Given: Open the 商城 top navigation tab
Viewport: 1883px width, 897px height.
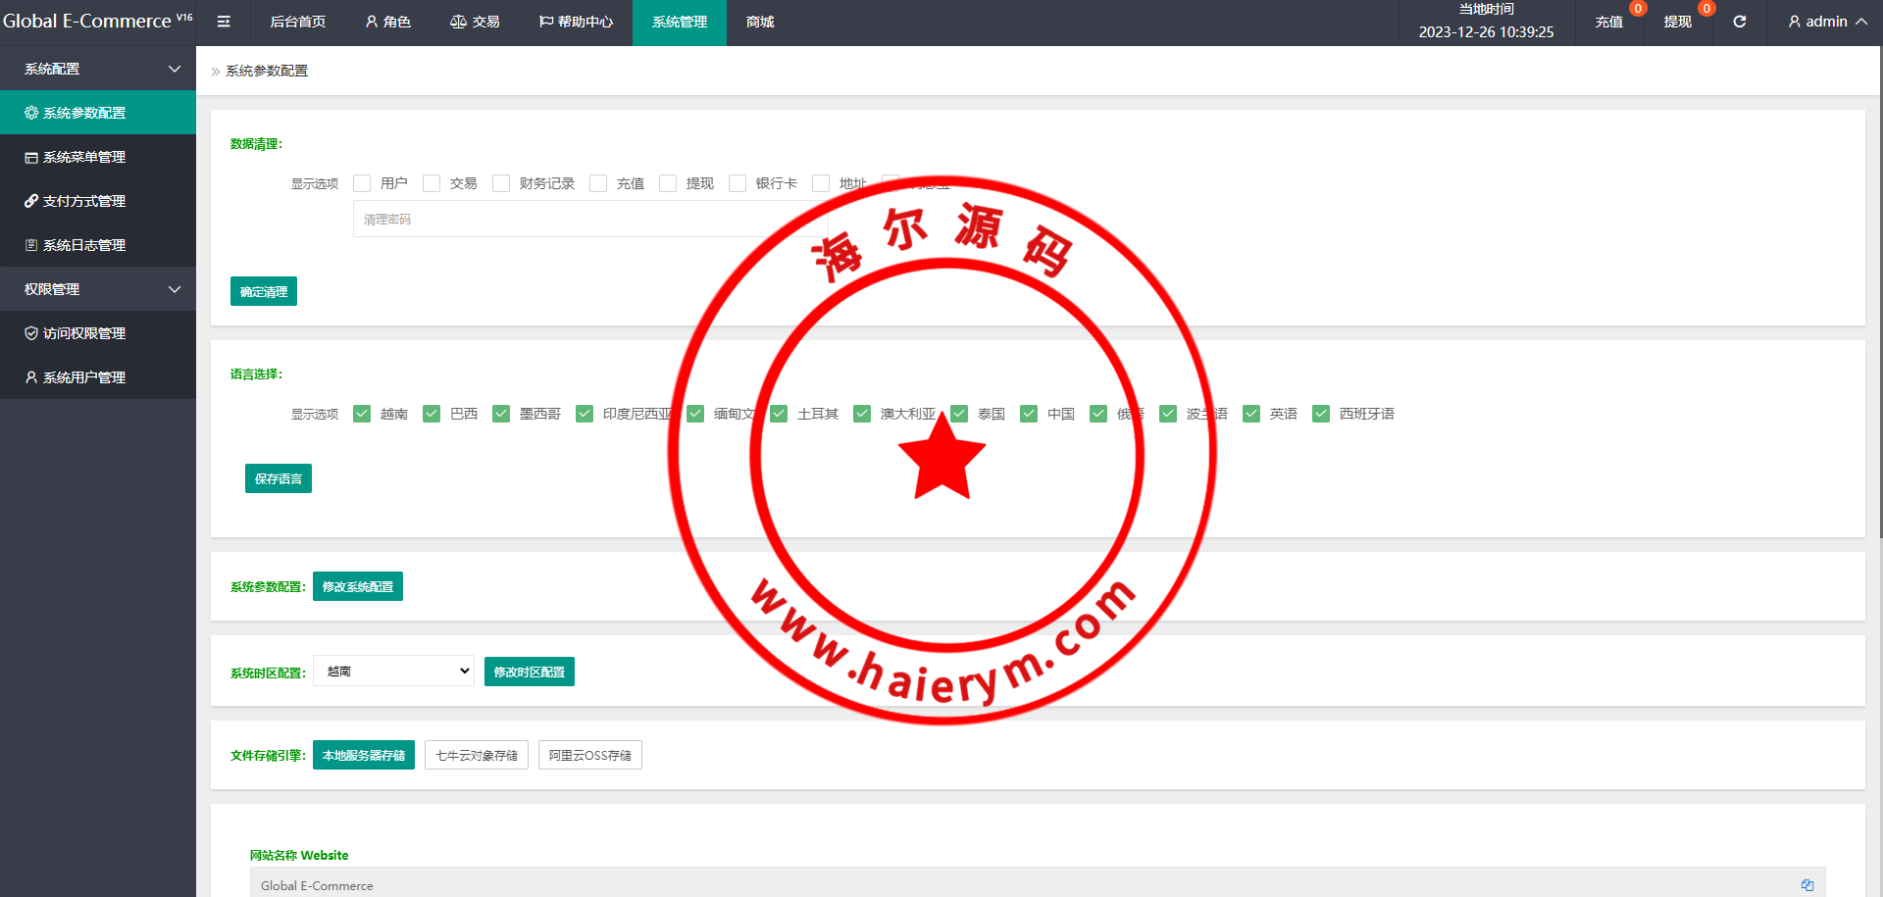Looking at the screenshot, I should tap(760, 22).
